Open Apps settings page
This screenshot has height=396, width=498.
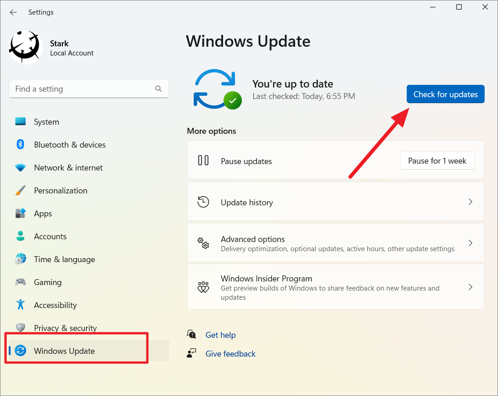(x=43, y=214)
